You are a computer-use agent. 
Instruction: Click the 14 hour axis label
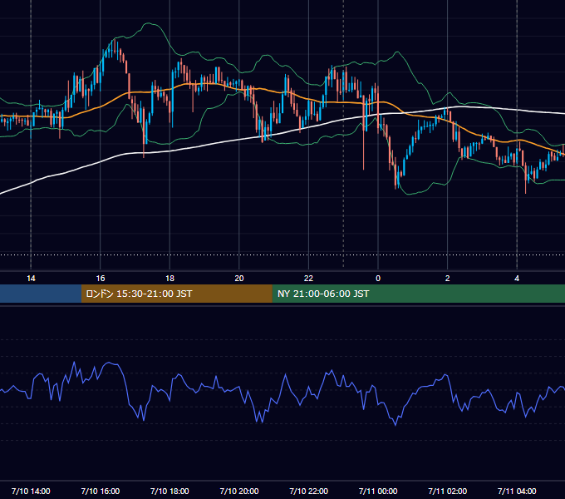click(x=31, y=279)
